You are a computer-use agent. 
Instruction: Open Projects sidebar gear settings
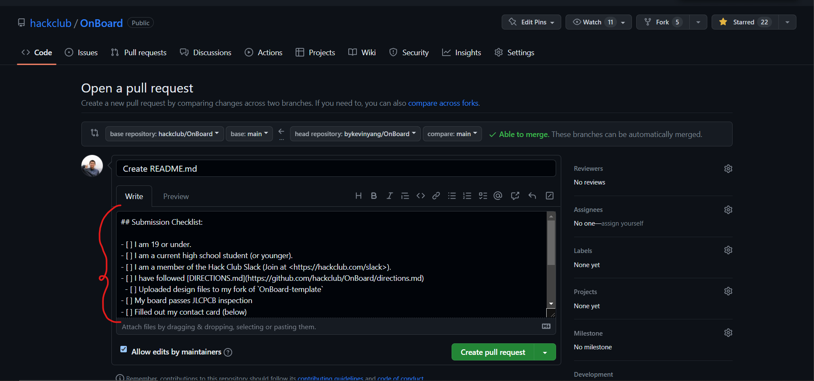(728, 291)
